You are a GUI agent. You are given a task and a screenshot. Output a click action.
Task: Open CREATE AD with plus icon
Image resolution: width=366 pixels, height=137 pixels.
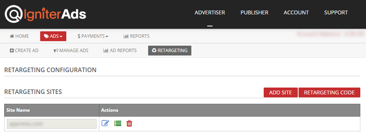(24, 51)
